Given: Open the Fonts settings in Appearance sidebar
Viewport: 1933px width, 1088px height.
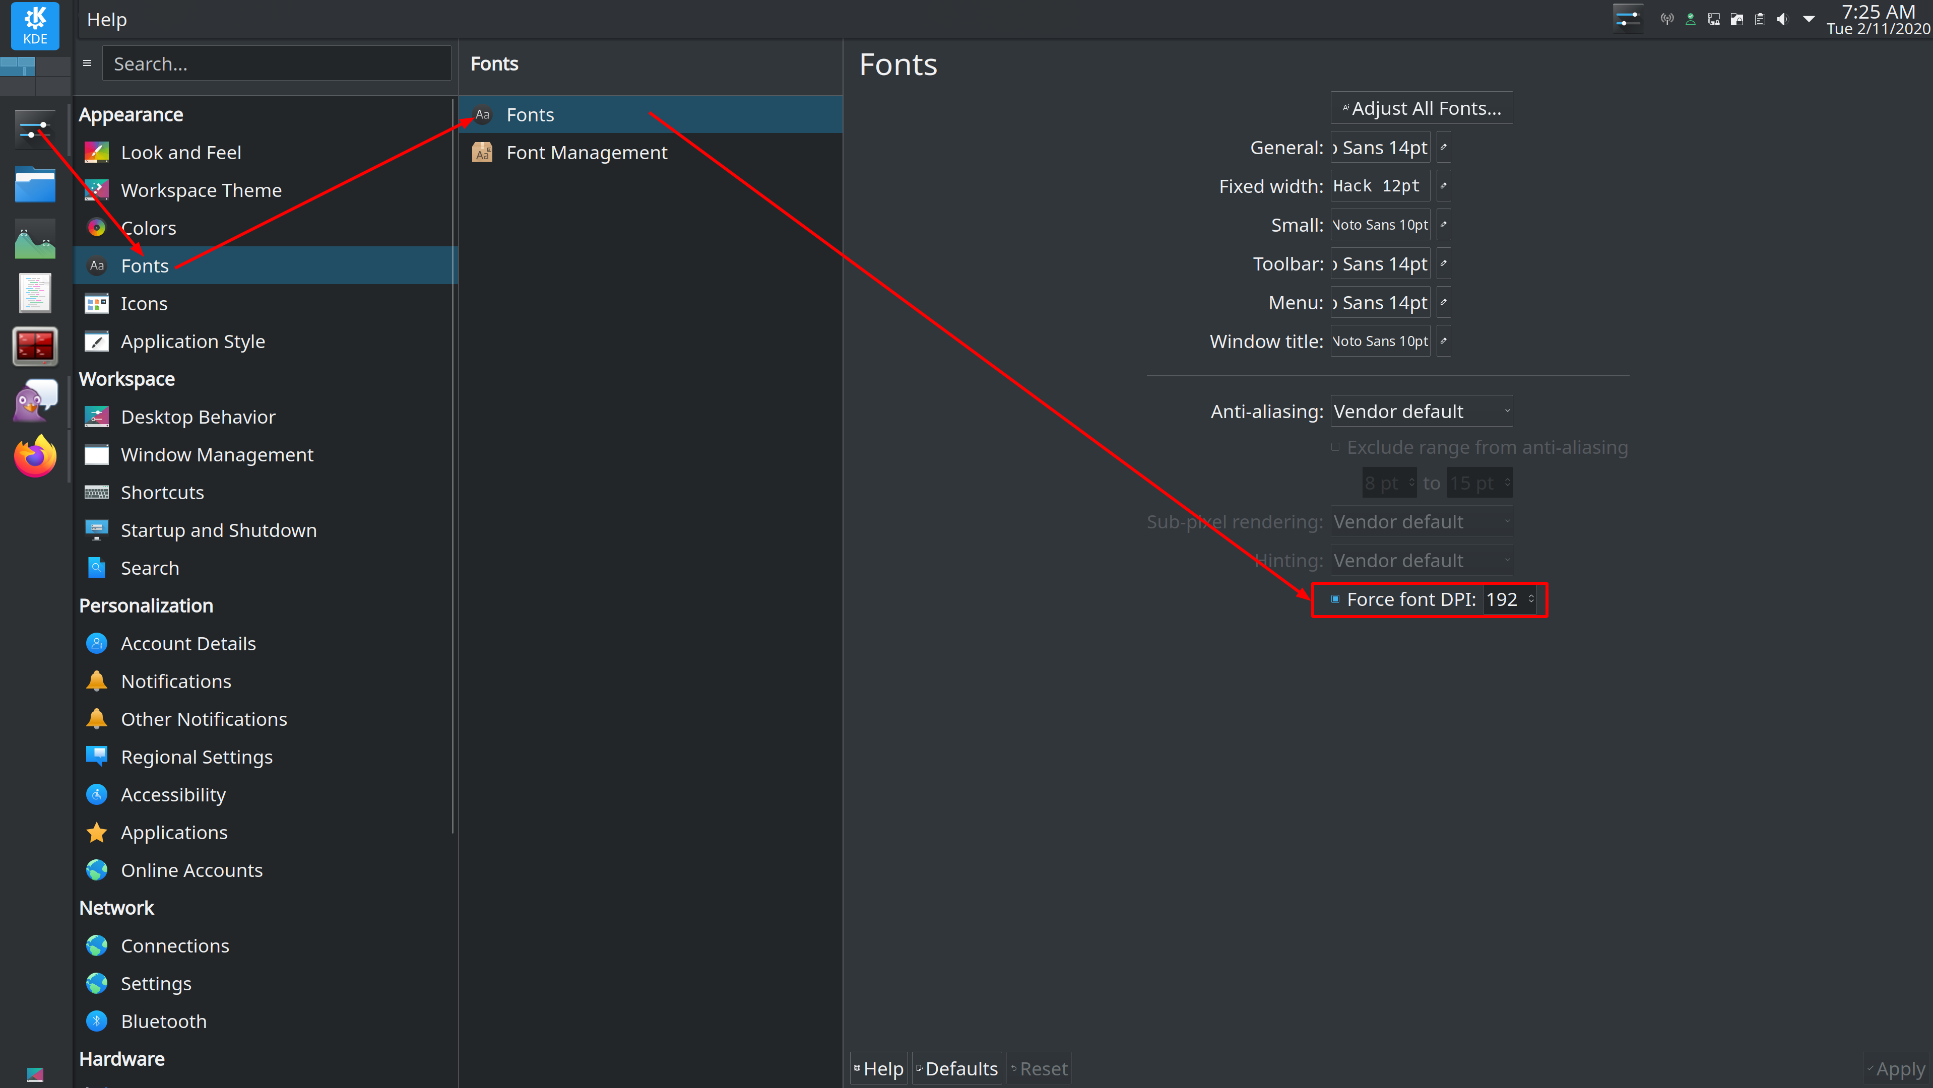Looking at the screenshot, I should [x=145, y=265].
